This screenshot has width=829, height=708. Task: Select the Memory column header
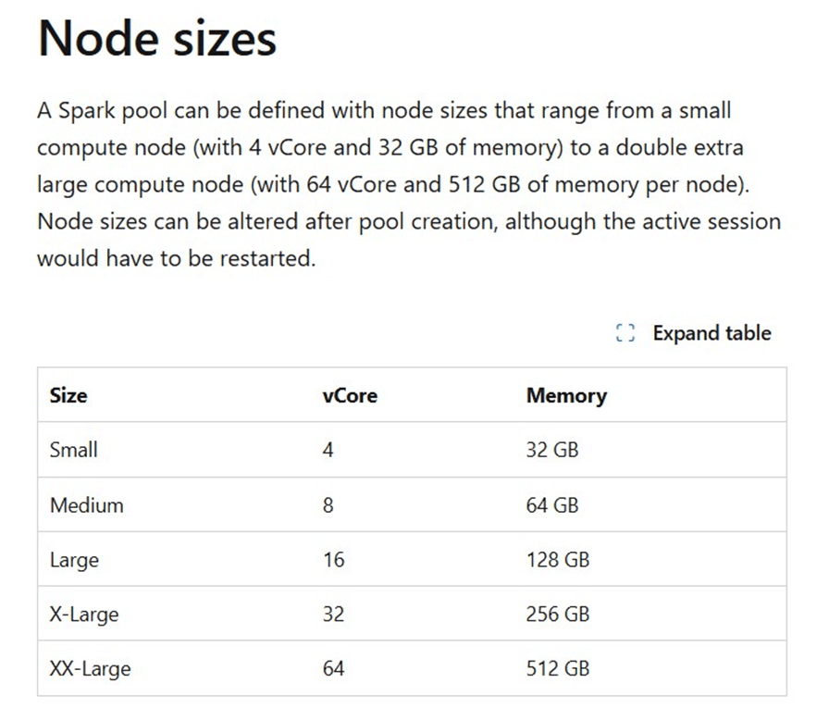pyautogui.click(x=566, y=395)
